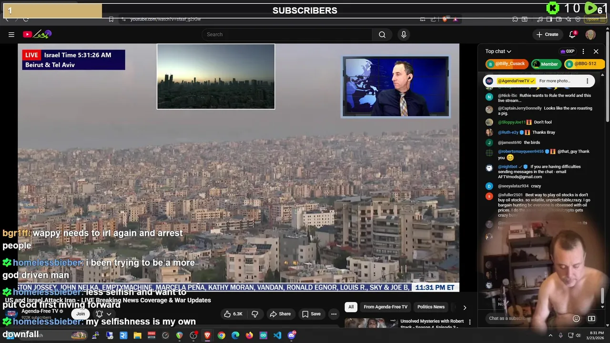Click the Brave Shields lion icon
Image resolution: width=610 pixels, height=343 pixels.
[445, 19]
